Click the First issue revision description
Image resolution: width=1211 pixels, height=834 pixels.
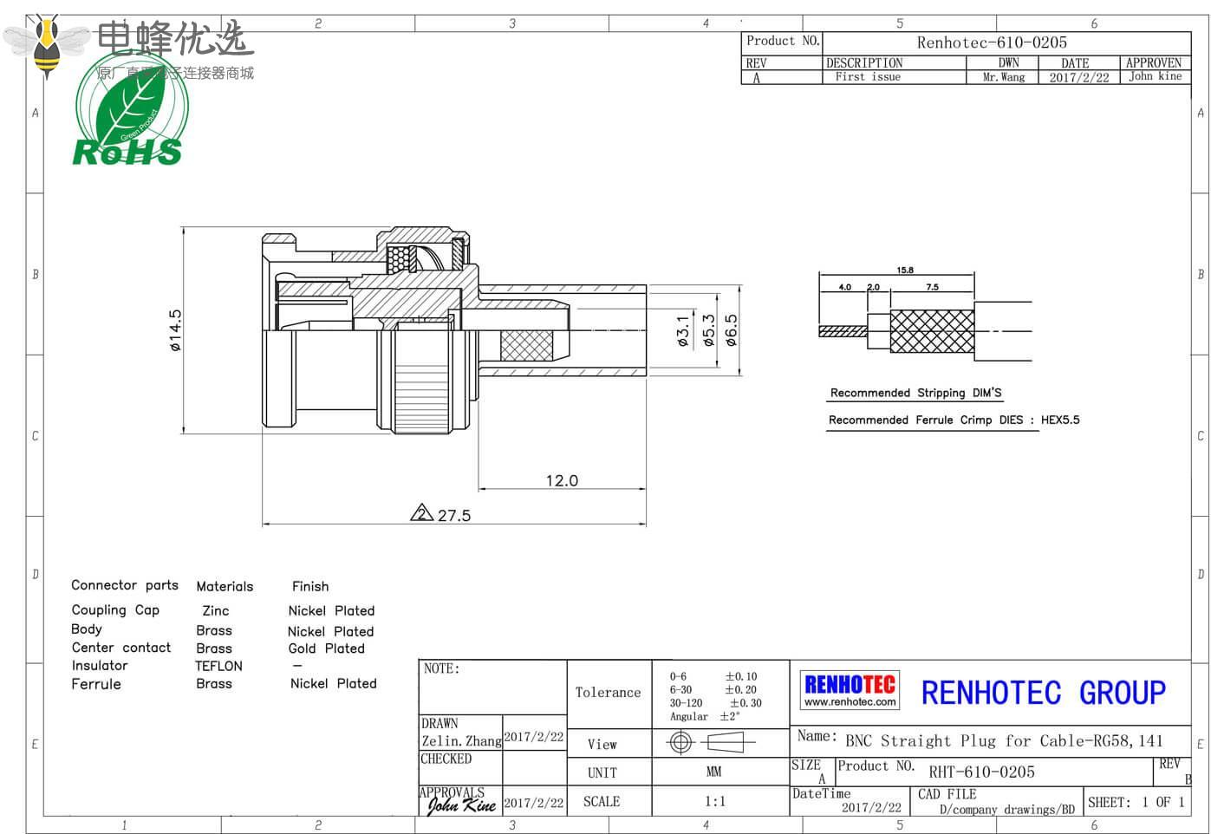point(868,77)
